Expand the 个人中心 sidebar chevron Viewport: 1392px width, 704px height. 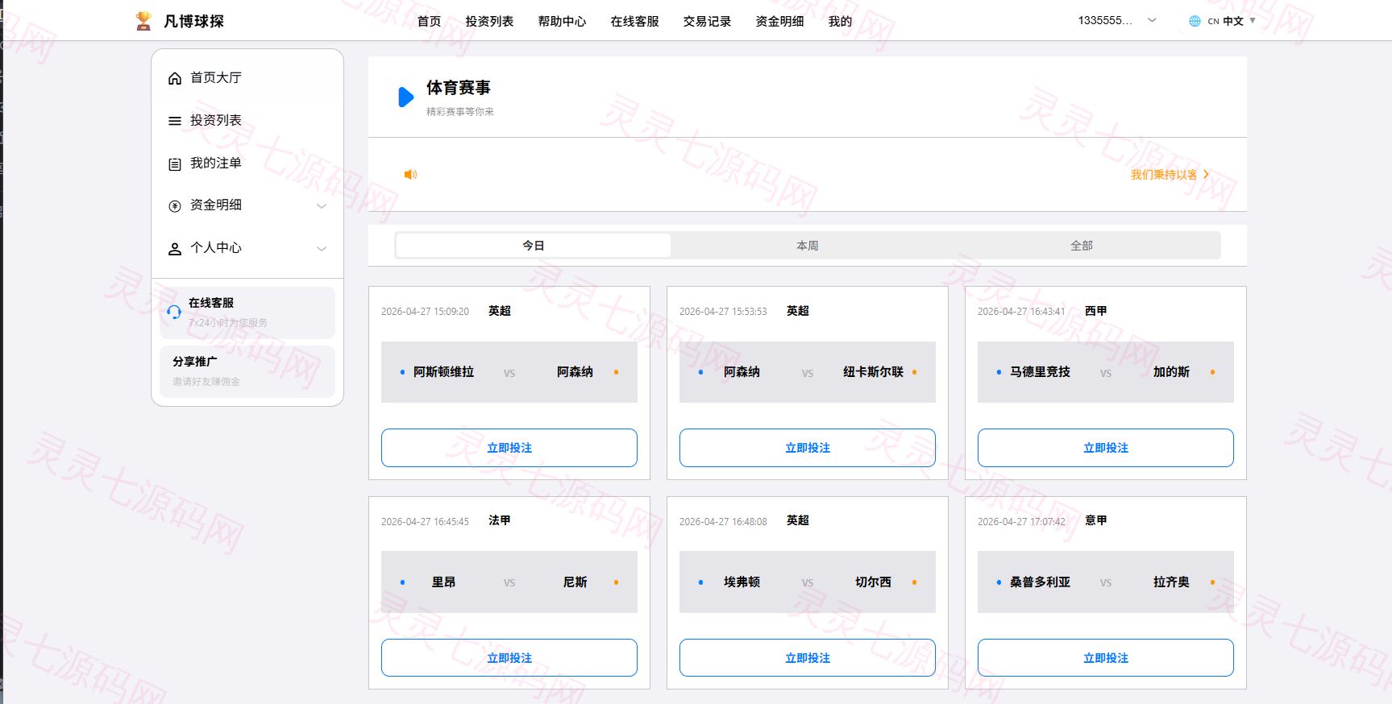[322, 249]
